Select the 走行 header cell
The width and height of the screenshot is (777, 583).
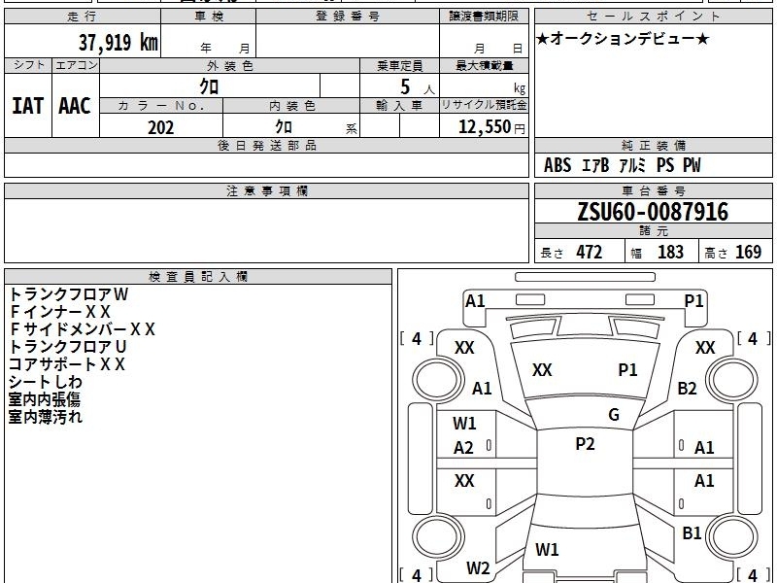pyautogui.click(x=83, y=17)
